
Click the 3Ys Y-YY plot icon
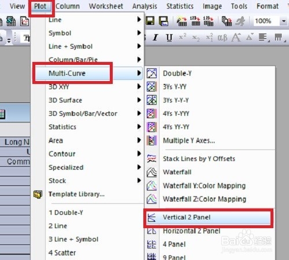(x=151, y=87)
